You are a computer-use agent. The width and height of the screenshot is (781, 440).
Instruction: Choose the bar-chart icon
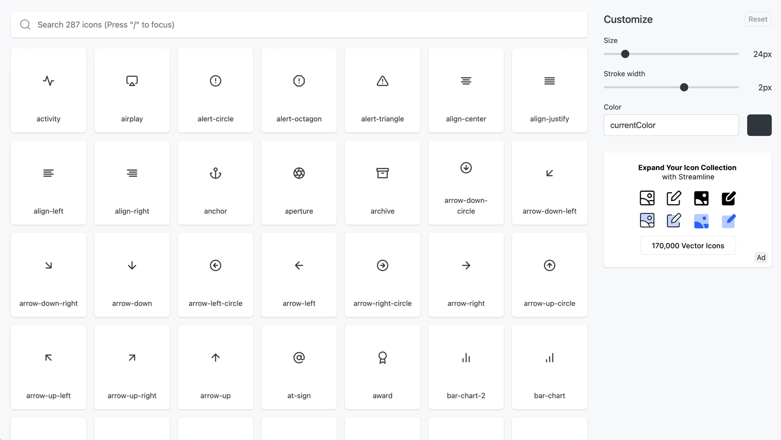pos(549,367)
